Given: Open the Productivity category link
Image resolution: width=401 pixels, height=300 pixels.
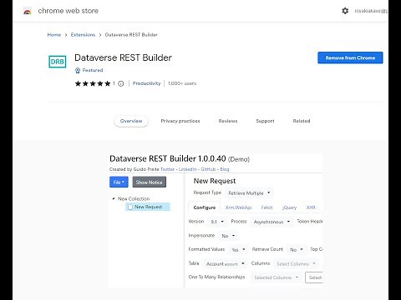Looking at the screenshot, I should pyautogui.click(x=146, y=83).
